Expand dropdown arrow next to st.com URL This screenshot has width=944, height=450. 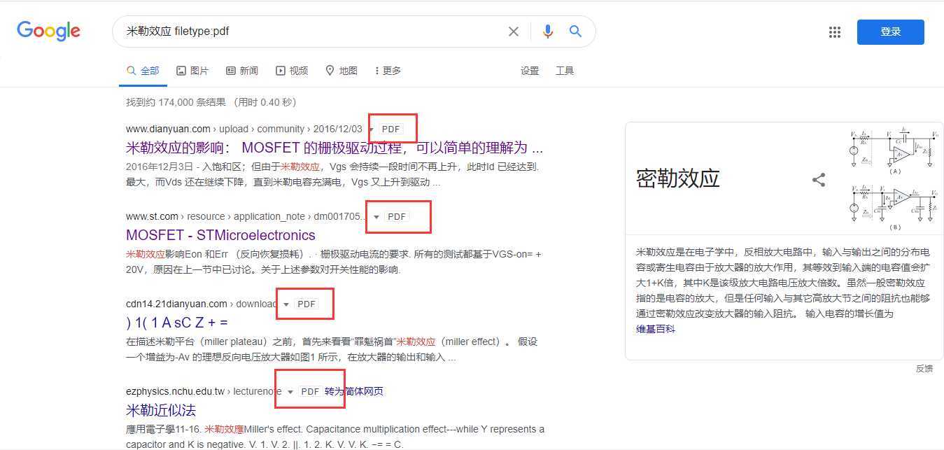(376, 217)
